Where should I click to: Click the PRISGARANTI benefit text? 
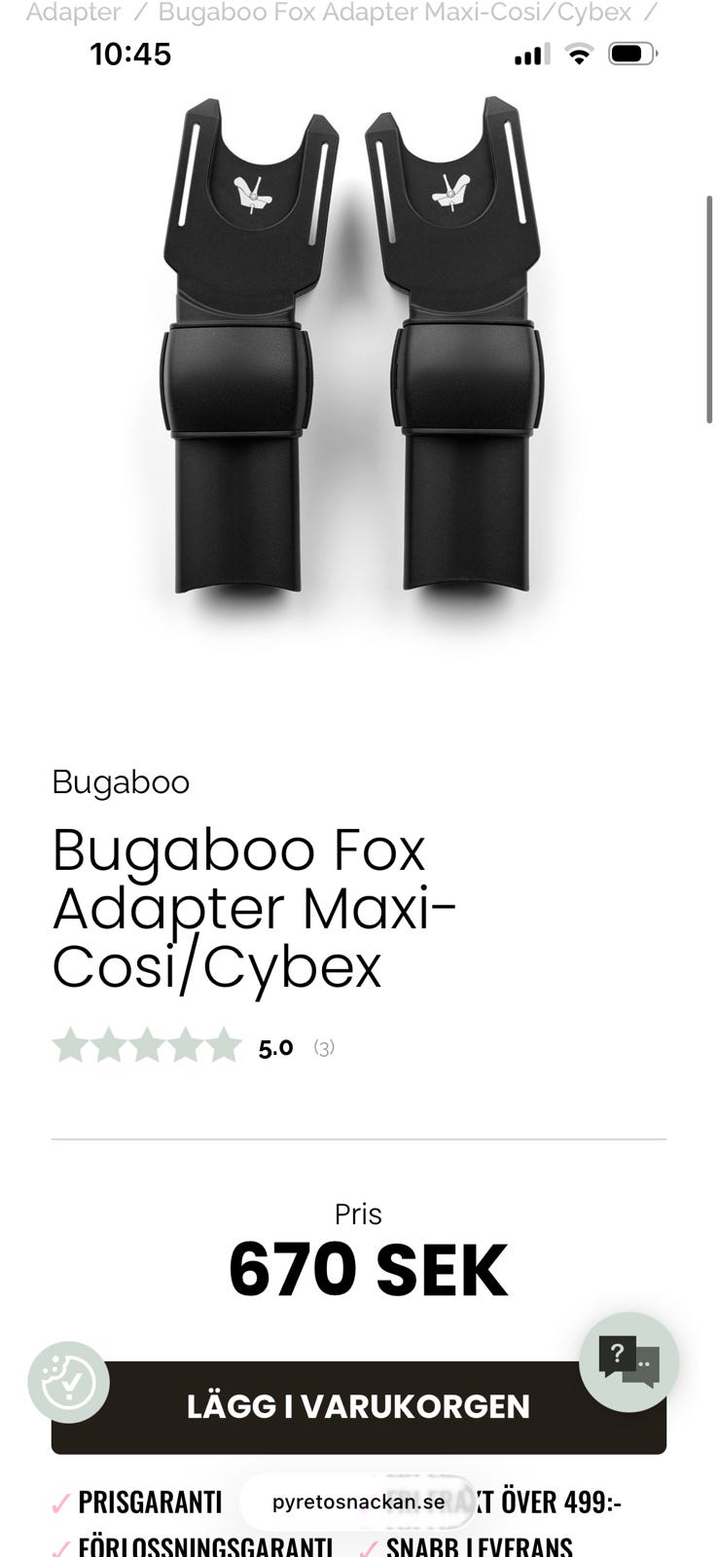point(150,1503)
